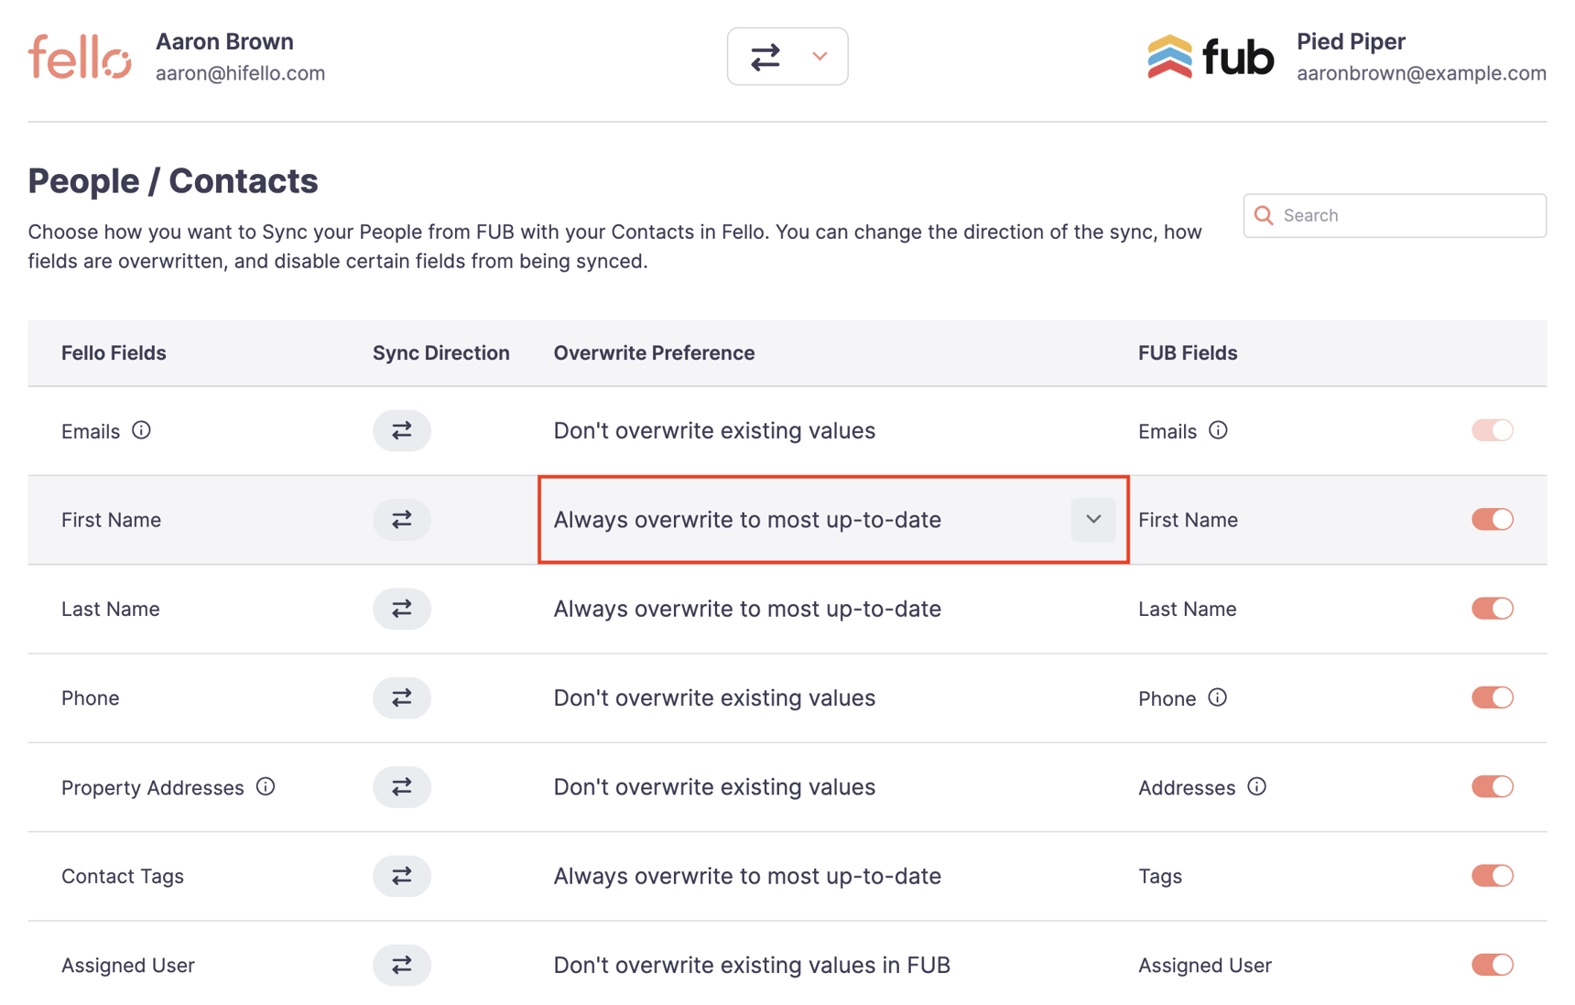This screenshot has height=1005, width=1575.
Task: Click the Phone row sync direction arrows
Action: (x=401, y=697)
